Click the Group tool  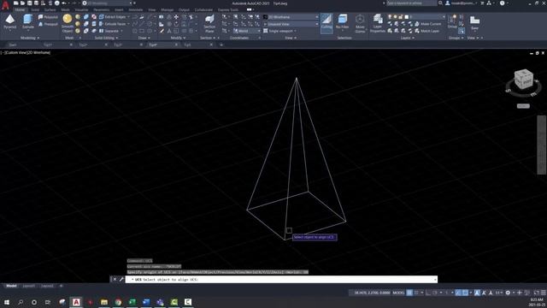point(452,21)
